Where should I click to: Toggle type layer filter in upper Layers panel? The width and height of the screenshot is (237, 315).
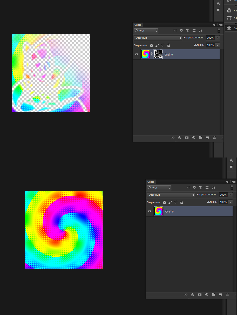tap(188, 31)
